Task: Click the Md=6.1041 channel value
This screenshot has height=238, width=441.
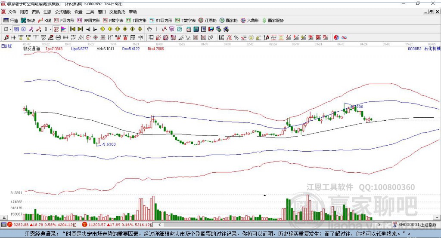Action: click(x=105, y=49)
